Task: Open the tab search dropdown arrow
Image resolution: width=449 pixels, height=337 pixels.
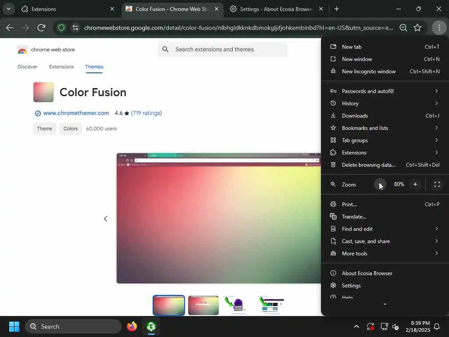Action: 9,9
